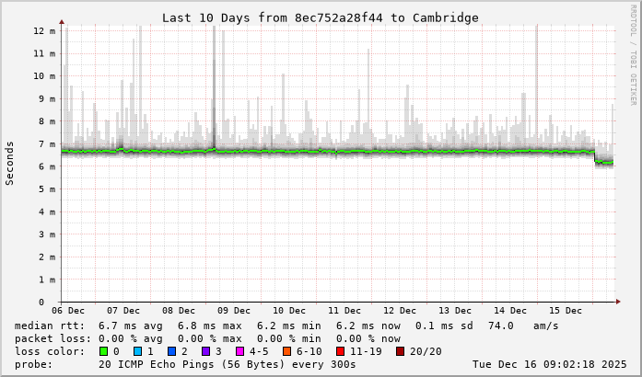Image resolution: width=642 pixels, height=377 pixels.
Task: Click the '12 m' y-axis tick label
Action: coord(44,30)
